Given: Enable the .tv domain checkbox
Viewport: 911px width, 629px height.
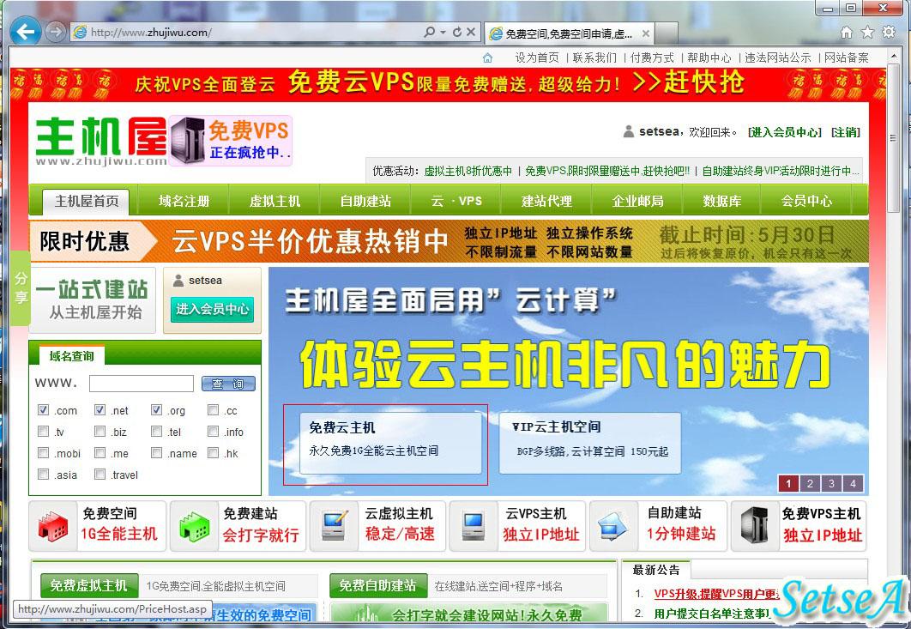Looking at the screenshot, I should point(43,432).
